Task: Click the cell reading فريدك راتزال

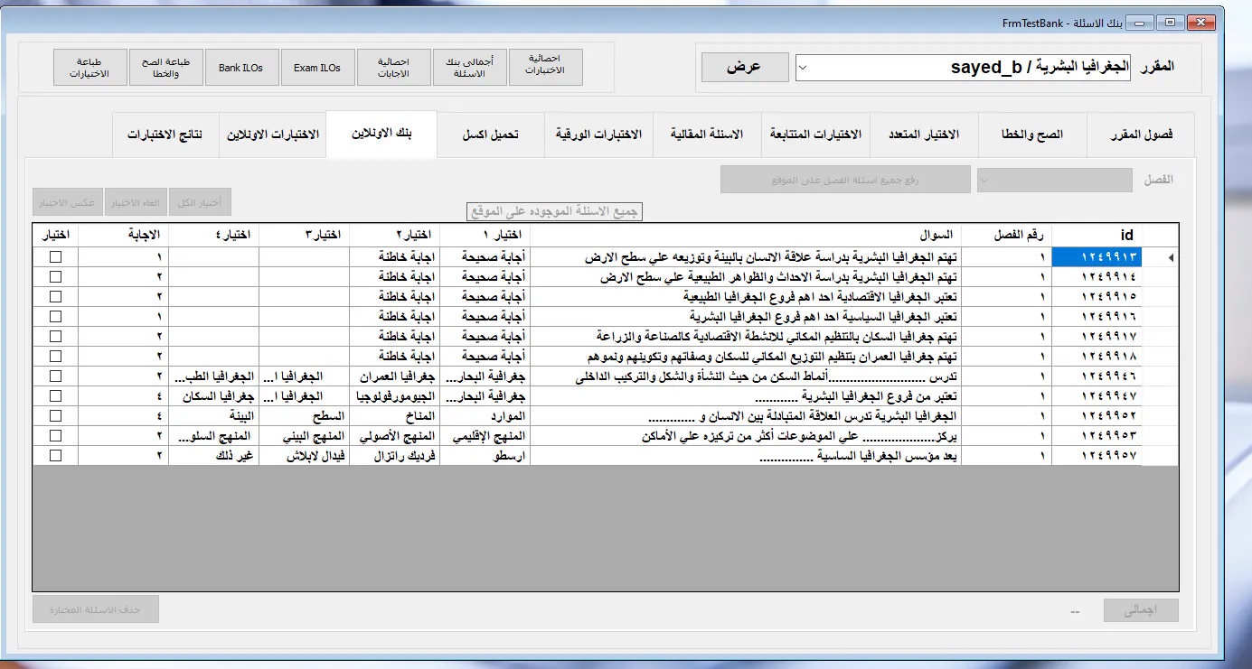Action: [394, 456]
